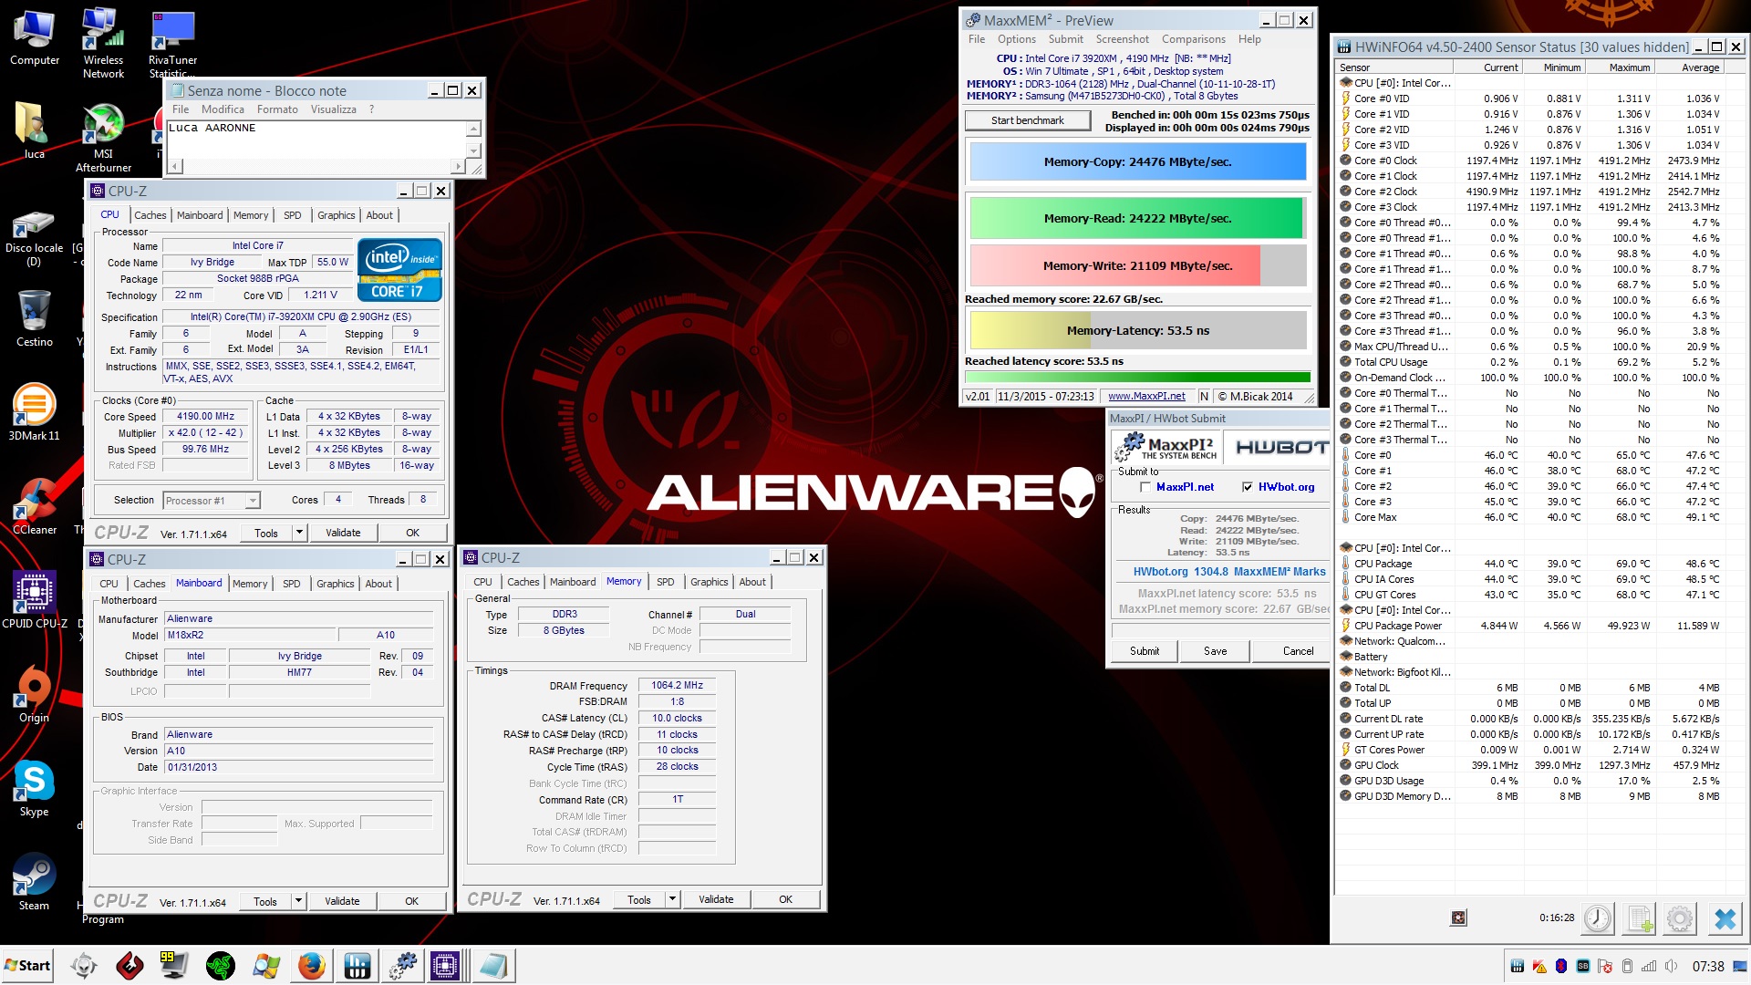Tick the MaxxPI.net submit checkbox
Screen dimensions: 1751x985
(1145, 487)
